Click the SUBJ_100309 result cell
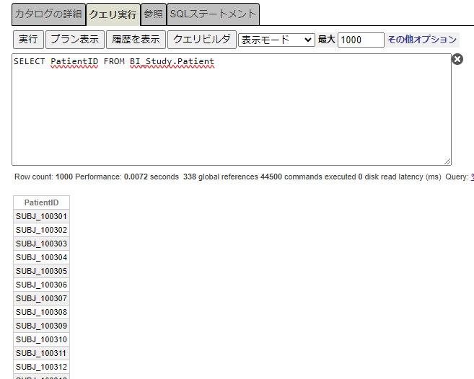 tap(41, 326)
